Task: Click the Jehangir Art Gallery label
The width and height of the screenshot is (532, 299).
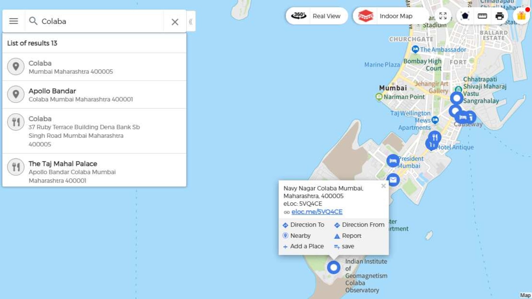Action: 432,87
